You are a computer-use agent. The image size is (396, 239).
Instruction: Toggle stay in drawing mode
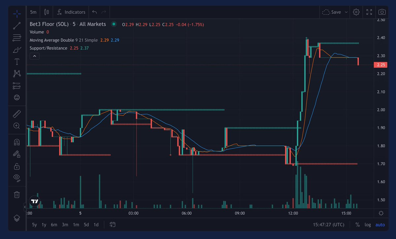pos(17,154)
